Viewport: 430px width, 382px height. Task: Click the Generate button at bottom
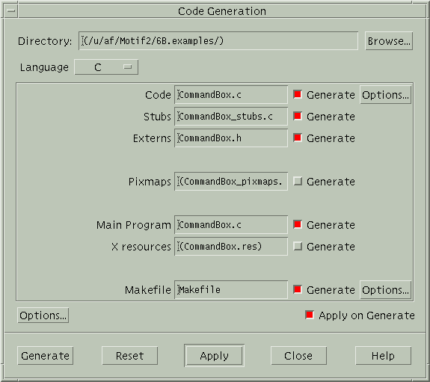tap(46, 356)
